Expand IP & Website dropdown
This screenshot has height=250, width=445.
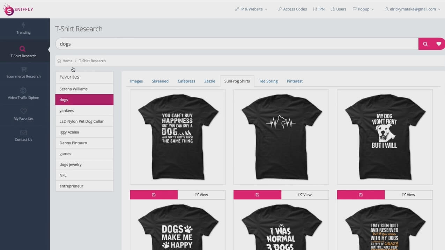(251, 9)
